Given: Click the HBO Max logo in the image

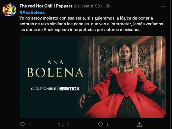Looking at the screenshot, I should pyautogui.click(x=70, y=89).
